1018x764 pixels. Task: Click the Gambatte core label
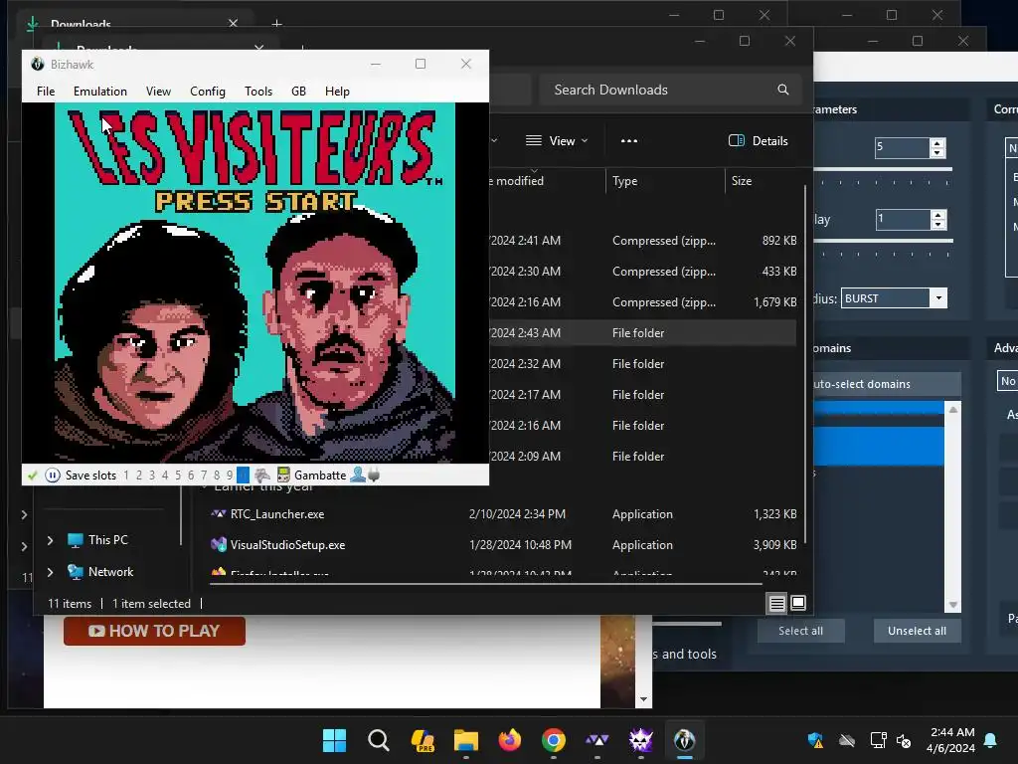coord(320,475)
